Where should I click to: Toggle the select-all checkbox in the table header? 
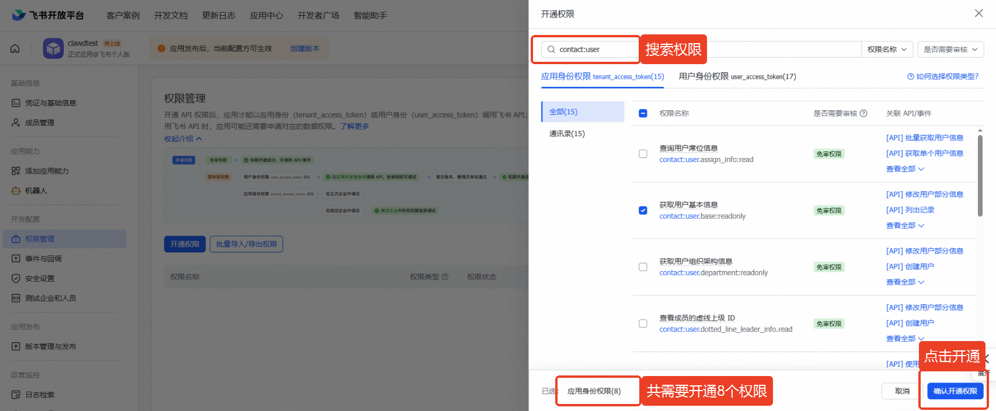(x=643, y=113)
